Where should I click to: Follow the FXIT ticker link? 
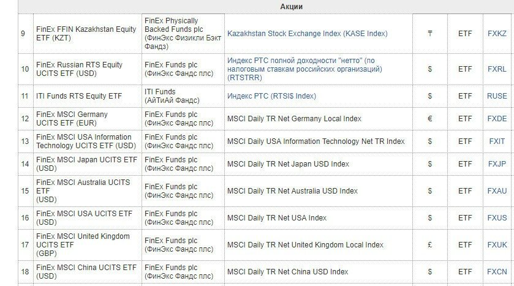(497, 141)
